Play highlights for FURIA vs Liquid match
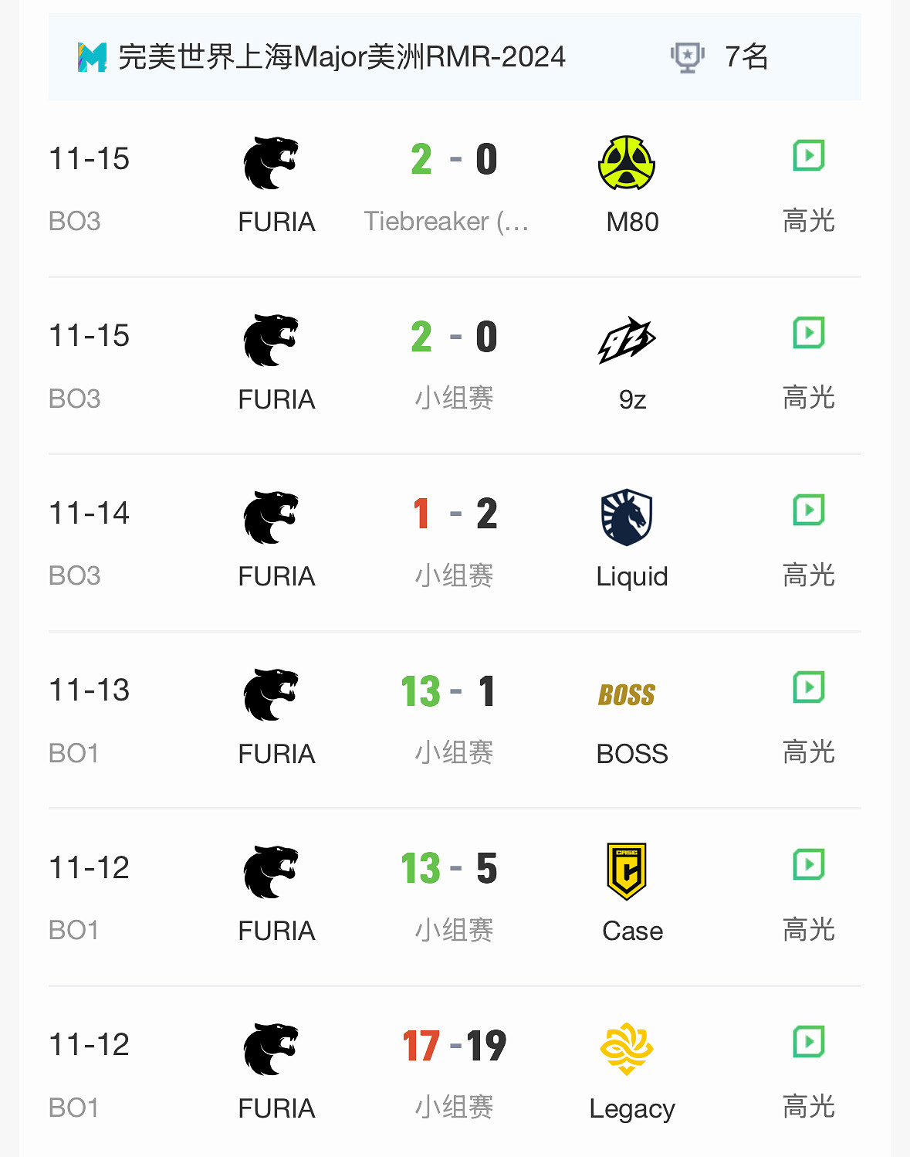The height and width of the screenshot is (1157, 910). [809, 510]
